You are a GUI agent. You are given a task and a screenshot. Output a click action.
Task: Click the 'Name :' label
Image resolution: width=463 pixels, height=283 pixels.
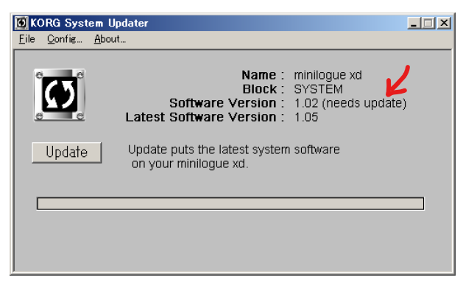point(263,75)
